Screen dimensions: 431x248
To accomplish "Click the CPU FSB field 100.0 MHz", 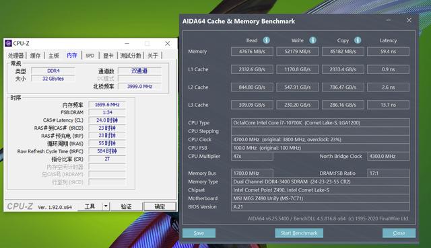I will click(320, 148).
